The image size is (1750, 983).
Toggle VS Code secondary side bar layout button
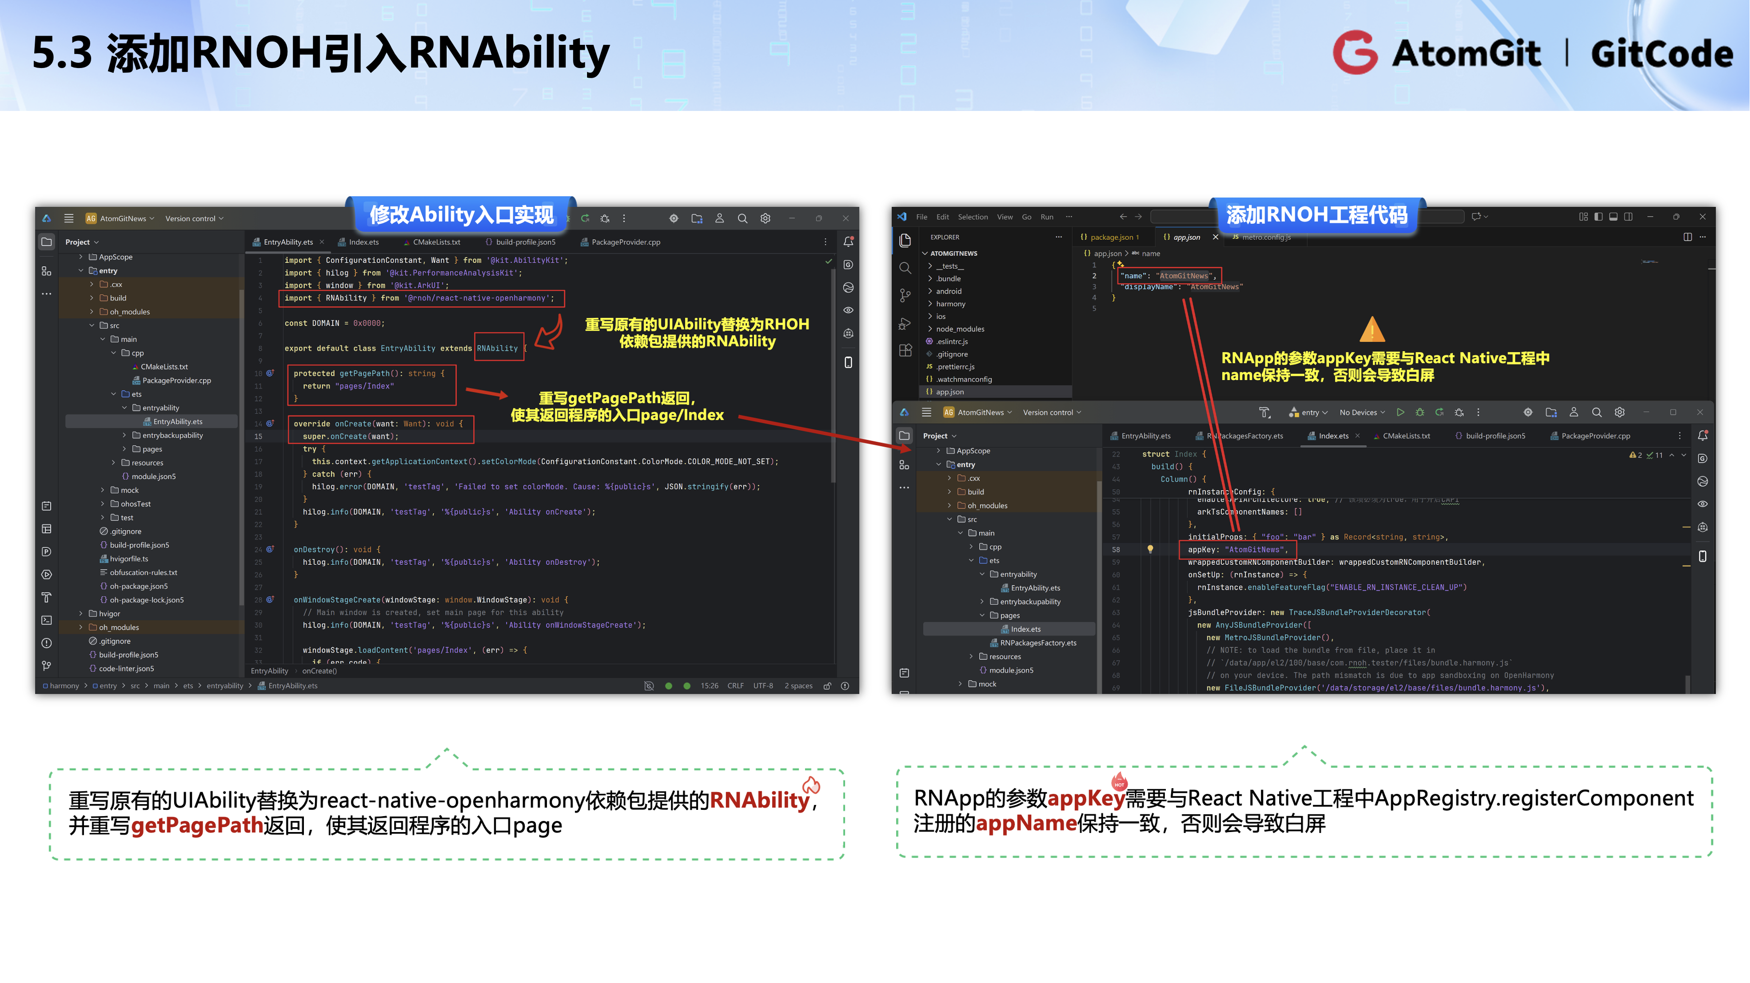pos(1628,217)
